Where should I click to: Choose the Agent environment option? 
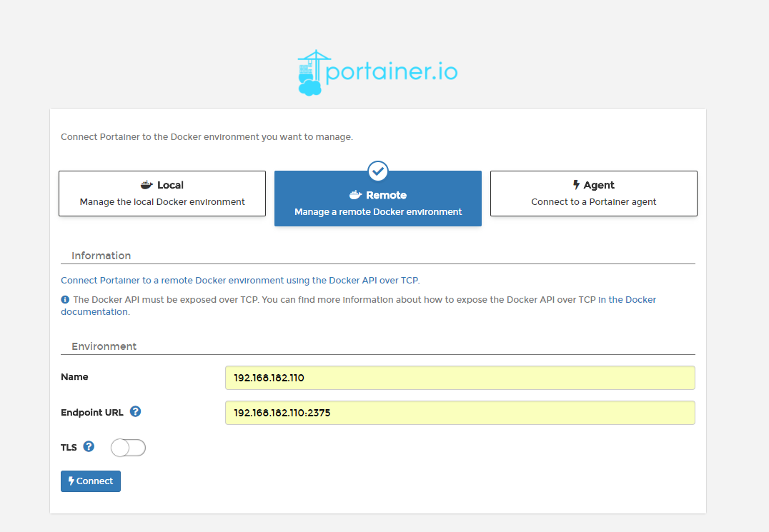(x=593, y=194)
